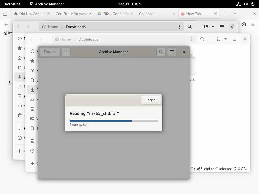Open main menu of front Files window

click(234, 39)
